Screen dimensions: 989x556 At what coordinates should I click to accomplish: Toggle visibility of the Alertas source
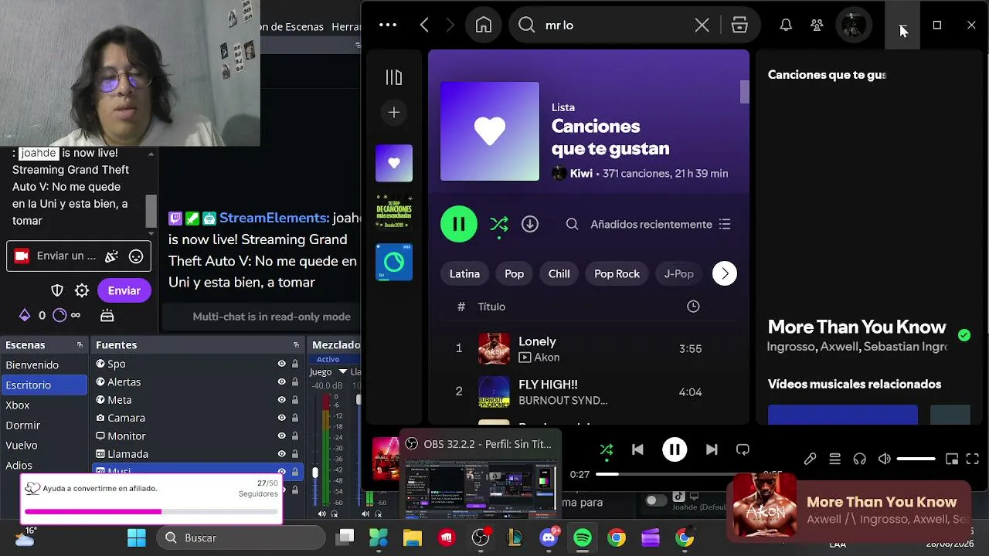tap(282, 381)
